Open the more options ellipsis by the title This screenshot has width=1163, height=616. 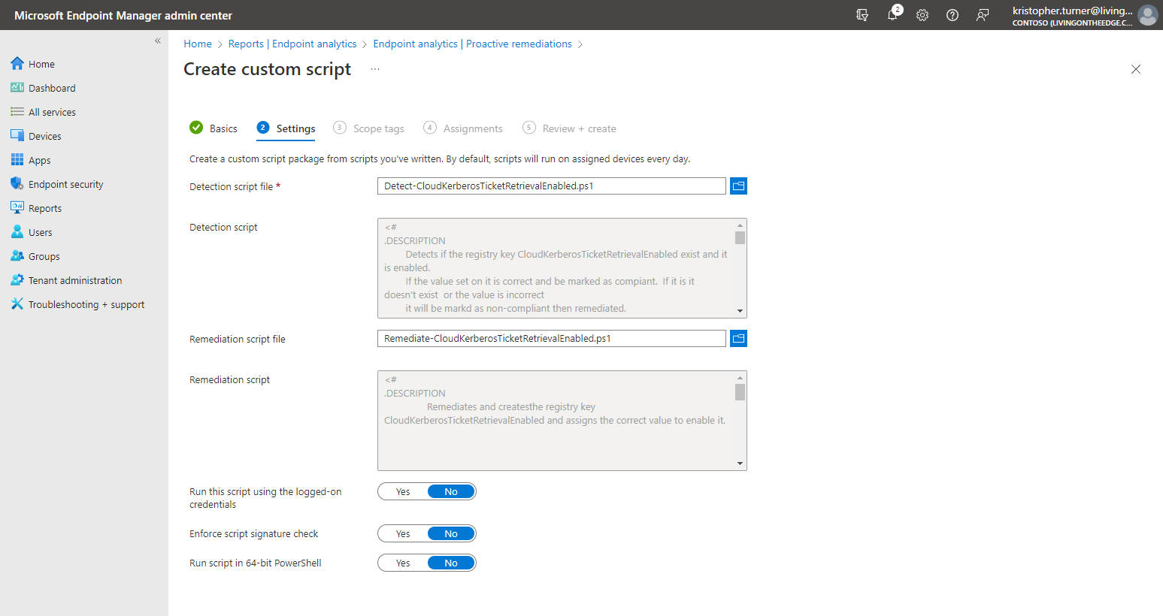375,69
